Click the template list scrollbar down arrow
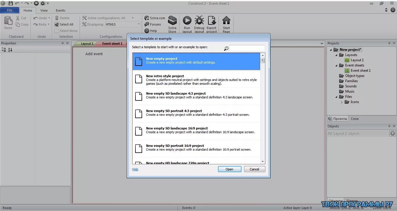 (263, 162)
